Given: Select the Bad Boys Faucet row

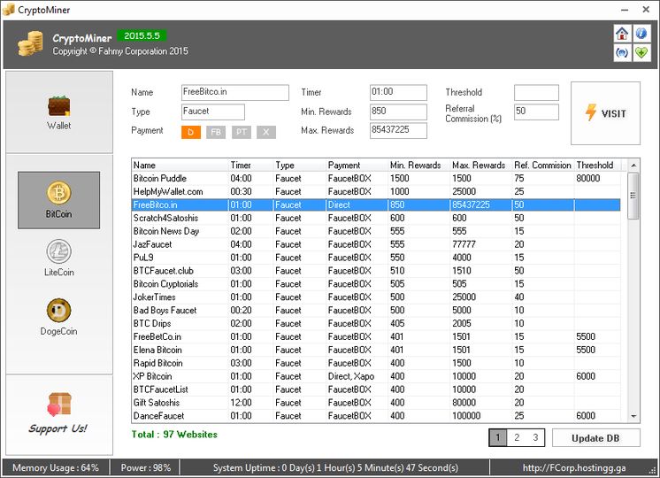Looking at the screenshot, I should (376, 311).
